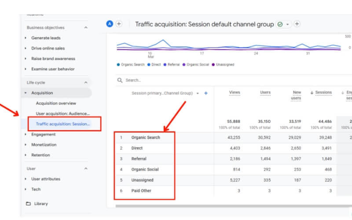352x220 pixels.
Task: Click the Organic Search row label
Action: (146, 137)
